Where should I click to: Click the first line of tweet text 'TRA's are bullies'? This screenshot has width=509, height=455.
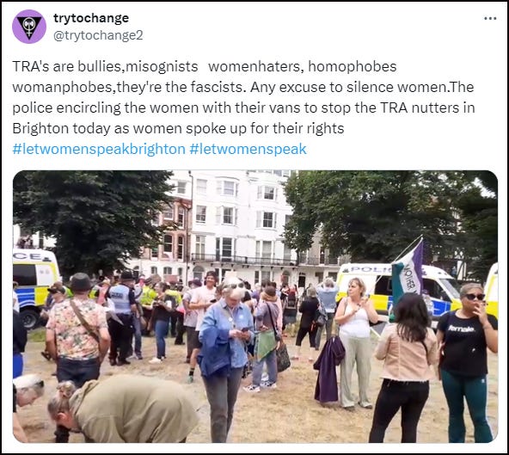pos(205,66)
